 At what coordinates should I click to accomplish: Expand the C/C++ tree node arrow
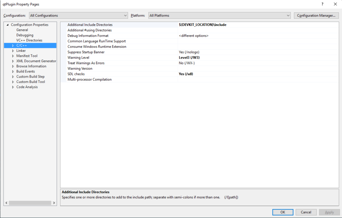13,45
